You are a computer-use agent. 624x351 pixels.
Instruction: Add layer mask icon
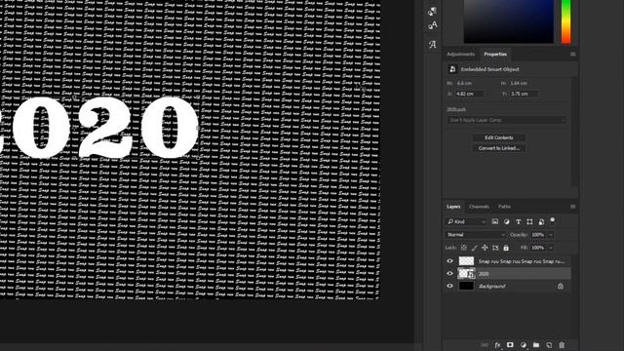pos(510,344)
